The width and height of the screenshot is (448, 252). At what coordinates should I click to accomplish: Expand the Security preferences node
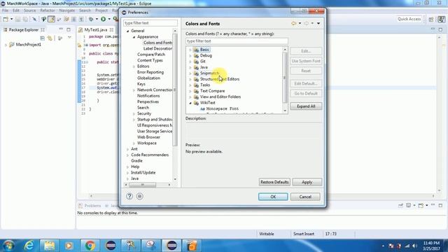coord(134,113)
